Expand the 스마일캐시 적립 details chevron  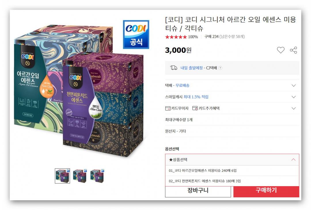[293, 97]
